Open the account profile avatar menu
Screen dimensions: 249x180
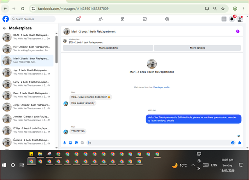[x=240, y=19]
